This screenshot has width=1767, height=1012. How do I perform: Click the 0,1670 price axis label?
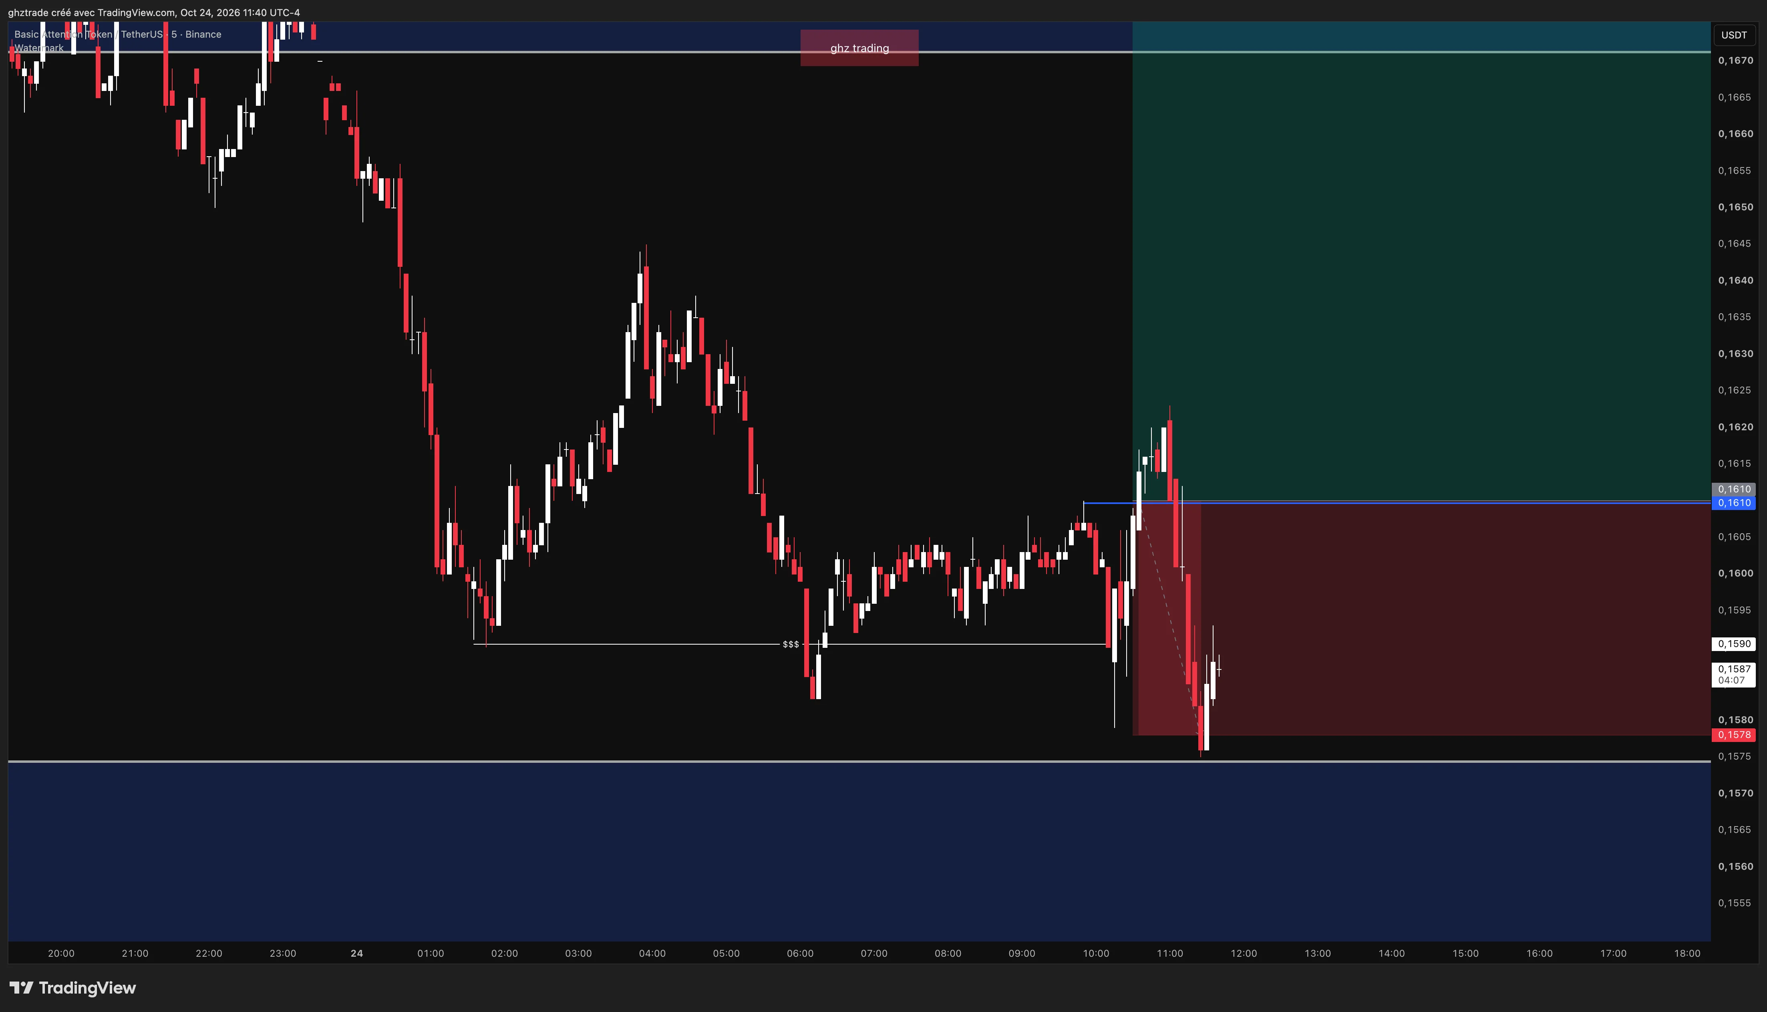[x=1735, y=60]
